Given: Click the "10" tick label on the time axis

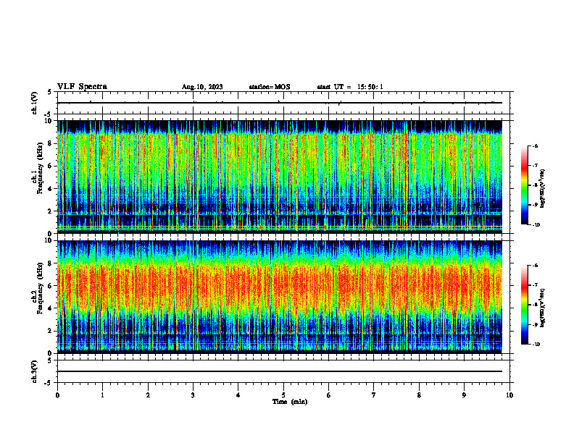Looking at the screenshot, I should (x=509, y=395).
